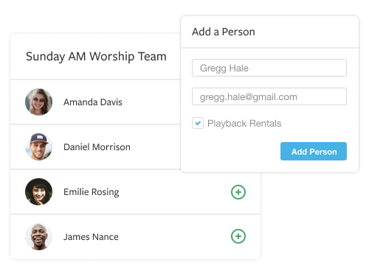Open Amanda Davis profile photo
The width and height of the screenshot is (369, 276).
[x=39, y=102]
